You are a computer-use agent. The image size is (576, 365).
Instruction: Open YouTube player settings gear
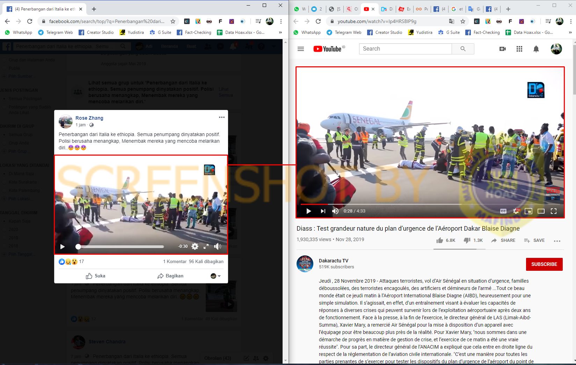point(516,211)
